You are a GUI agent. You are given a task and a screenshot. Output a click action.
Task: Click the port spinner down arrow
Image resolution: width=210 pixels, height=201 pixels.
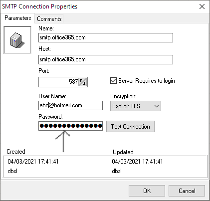point(85,83)
